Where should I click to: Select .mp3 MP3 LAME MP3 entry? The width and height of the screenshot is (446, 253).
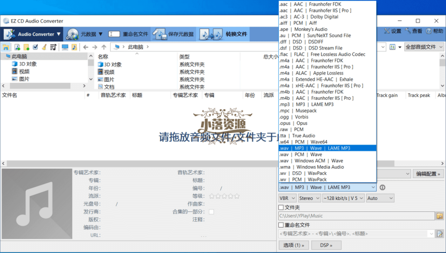click(328, 104)
